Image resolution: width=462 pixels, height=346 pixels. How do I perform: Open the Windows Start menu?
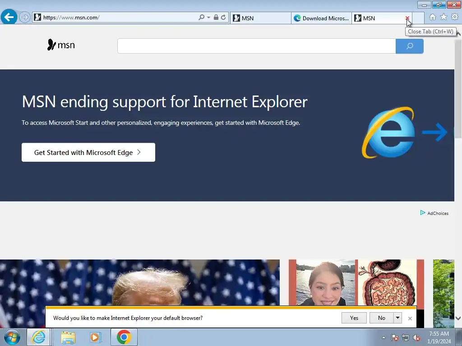tap(12, 337)
